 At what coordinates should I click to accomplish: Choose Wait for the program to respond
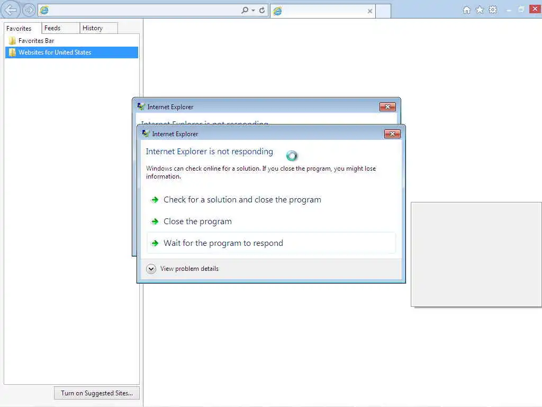[271, 243]
